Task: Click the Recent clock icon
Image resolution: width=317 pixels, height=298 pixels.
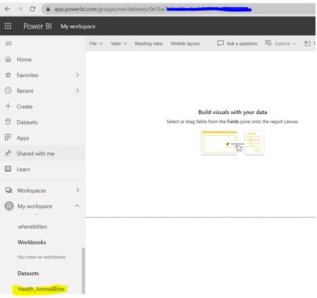Action: tap(8, 90)
